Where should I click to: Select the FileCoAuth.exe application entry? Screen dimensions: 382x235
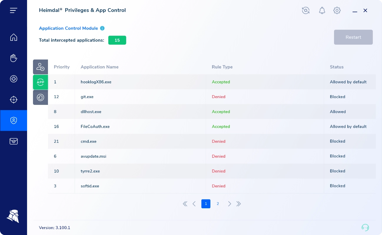coord(95,127)
